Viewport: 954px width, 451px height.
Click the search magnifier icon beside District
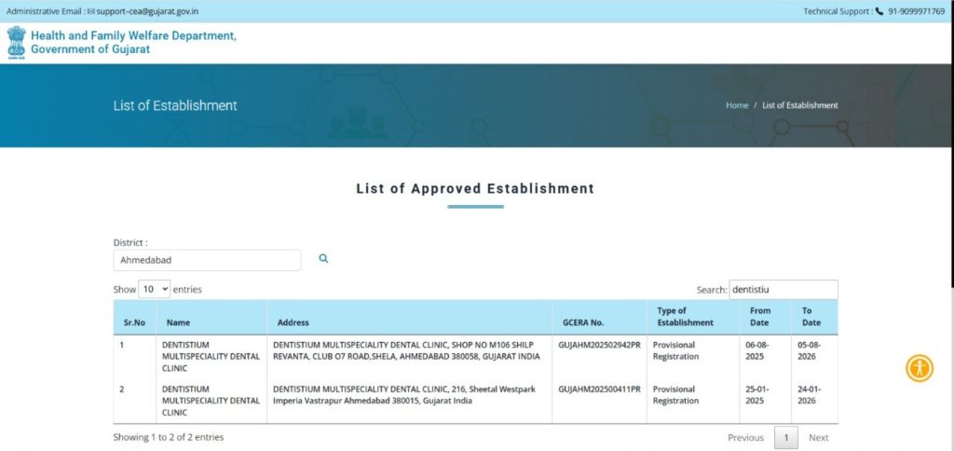tap(323, 259)
